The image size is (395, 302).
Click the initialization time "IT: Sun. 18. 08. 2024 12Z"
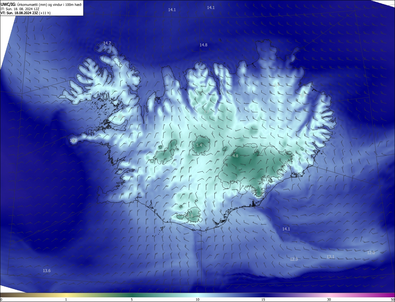[20, 9]
